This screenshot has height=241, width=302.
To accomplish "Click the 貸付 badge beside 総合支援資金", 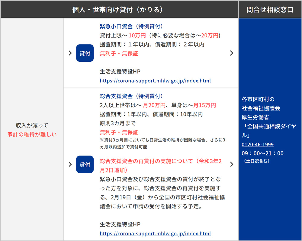I will (85, 165).
